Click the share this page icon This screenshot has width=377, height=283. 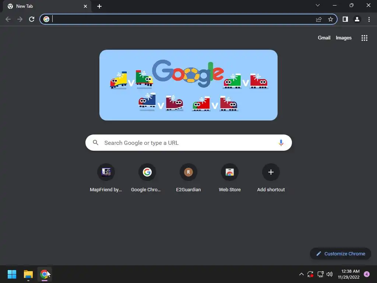click(319, 19)
